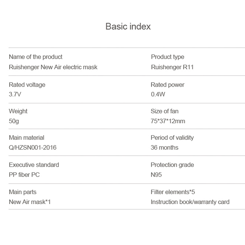
Task: Click the 'New Air mask*1' text
Action: click(29, 202)
